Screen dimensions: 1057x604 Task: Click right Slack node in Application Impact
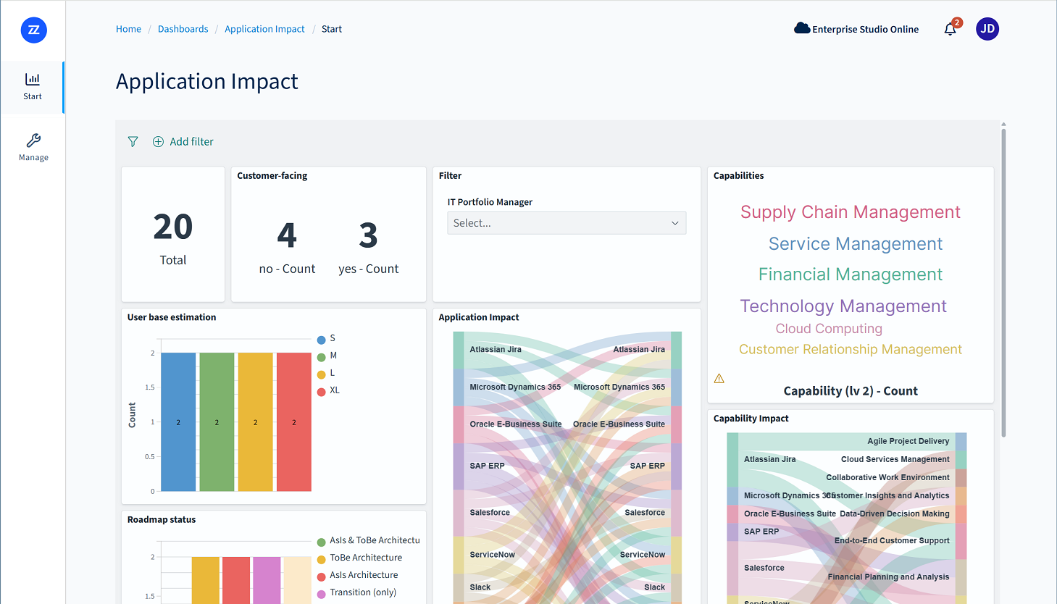coord(676,587)
